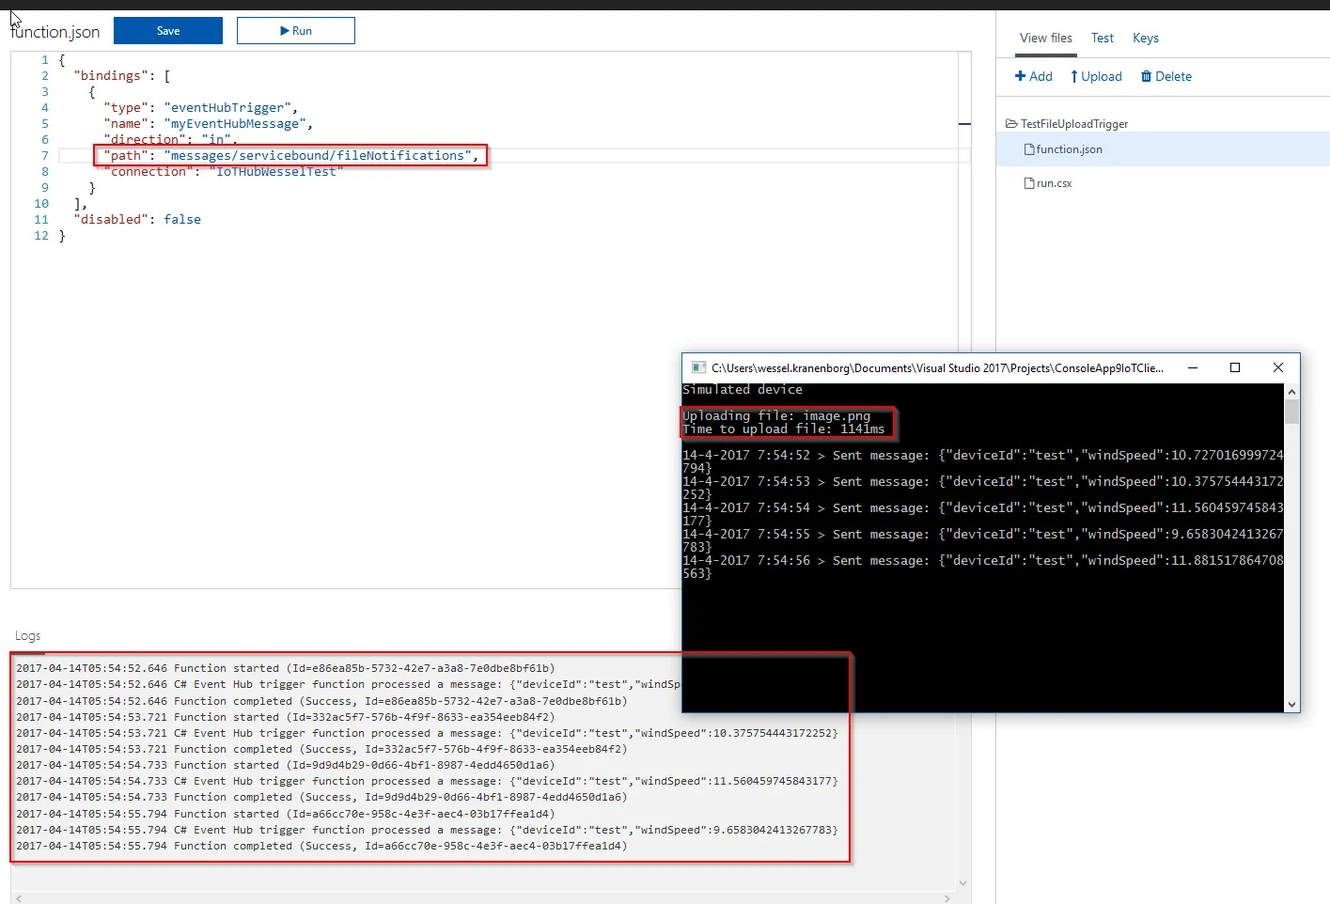Viewport: 1330px width, 904px height.
Task: Delete the selected file
Action: pos(1166,77)
